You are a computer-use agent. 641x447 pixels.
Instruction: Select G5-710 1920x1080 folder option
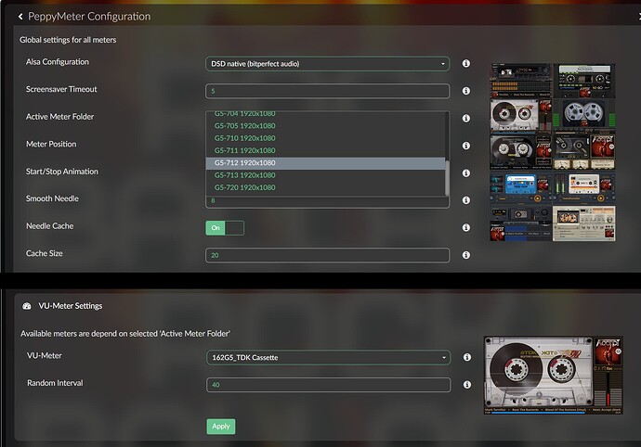[x=325, y=138]
